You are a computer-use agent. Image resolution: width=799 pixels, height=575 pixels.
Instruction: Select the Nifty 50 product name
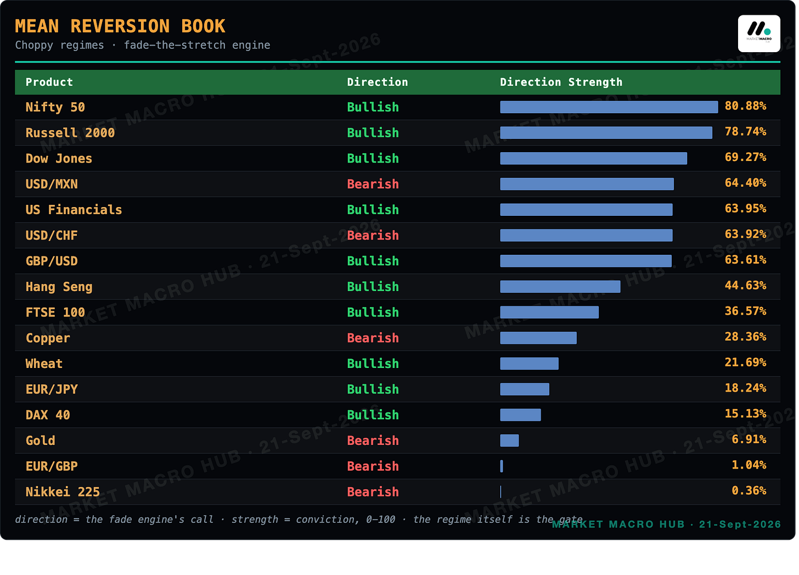55,107
